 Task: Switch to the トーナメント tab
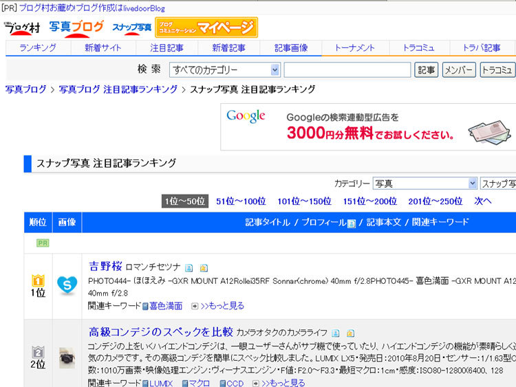355,48
